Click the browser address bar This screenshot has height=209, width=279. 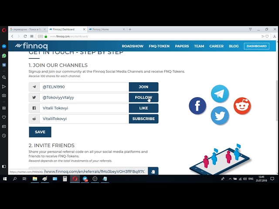[x=153, y=36]
